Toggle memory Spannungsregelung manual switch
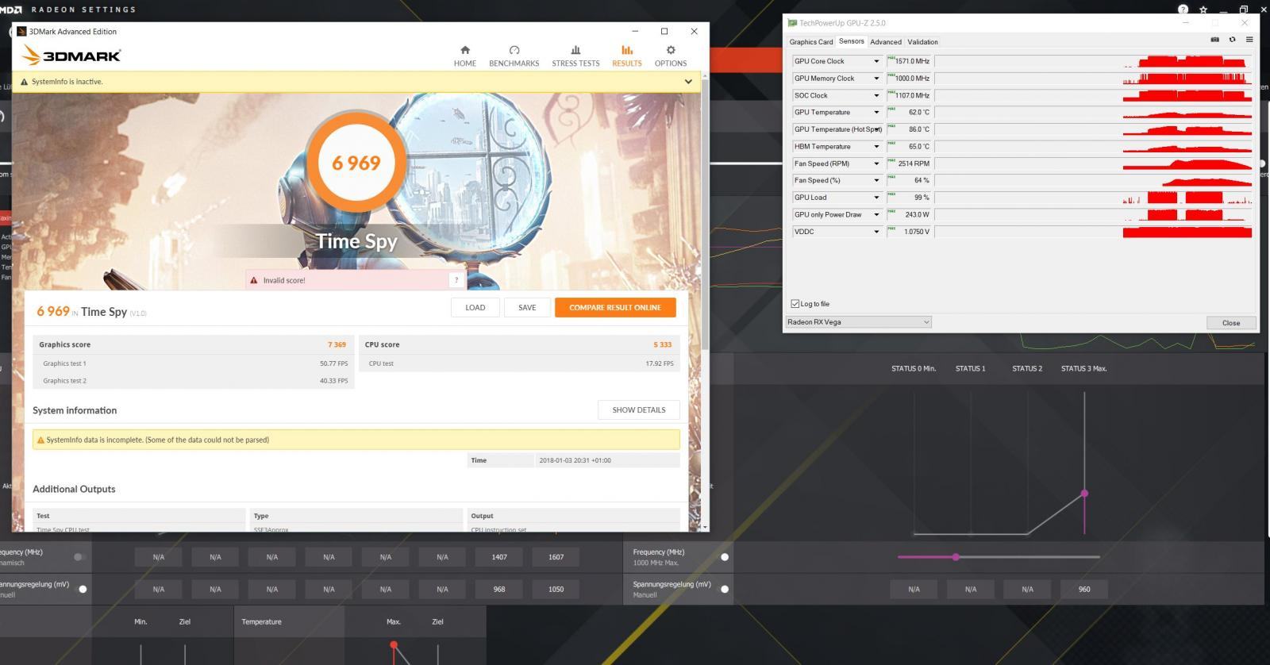Viewport: 1270px width, 665px height. (723, 589)
